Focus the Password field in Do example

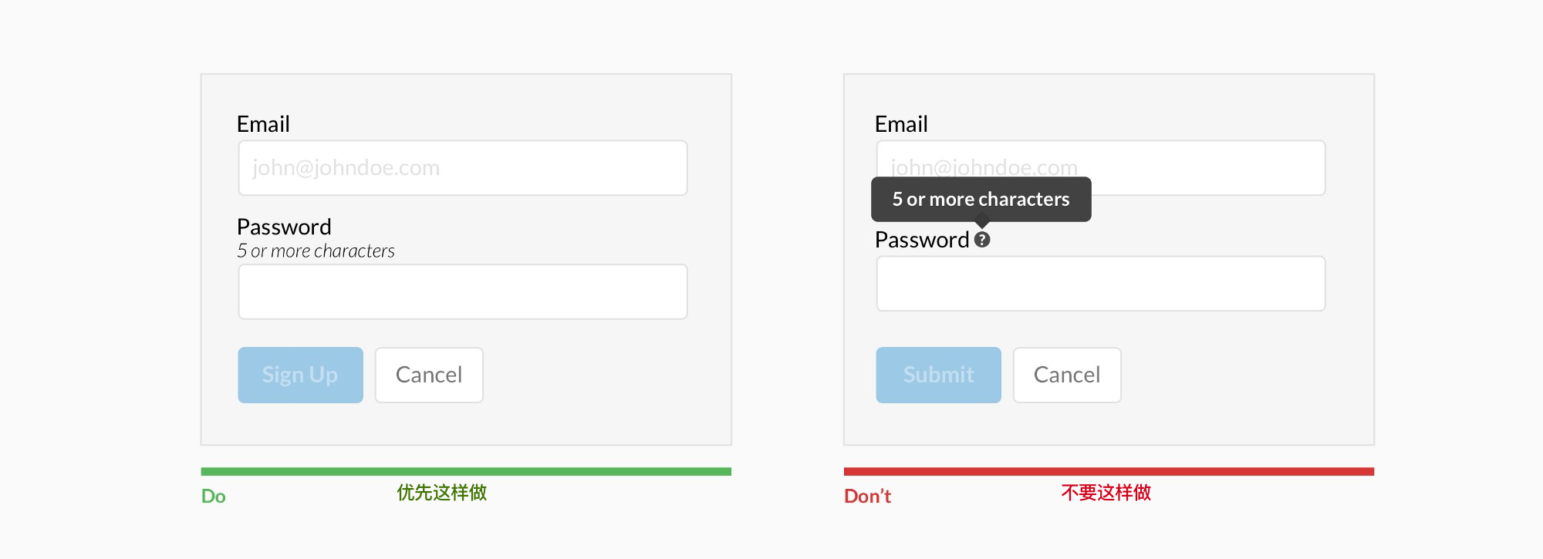[x=463, y=291]
